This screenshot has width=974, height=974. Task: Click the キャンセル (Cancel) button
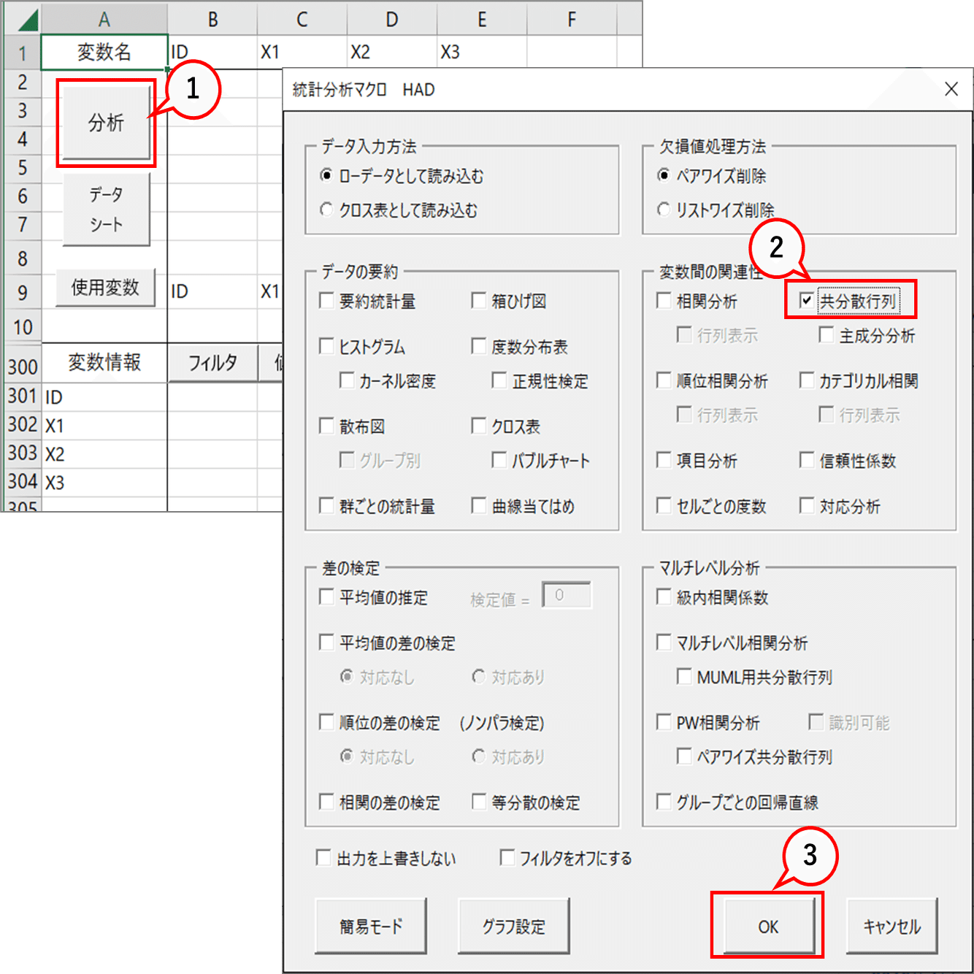[x=891, y=926]
